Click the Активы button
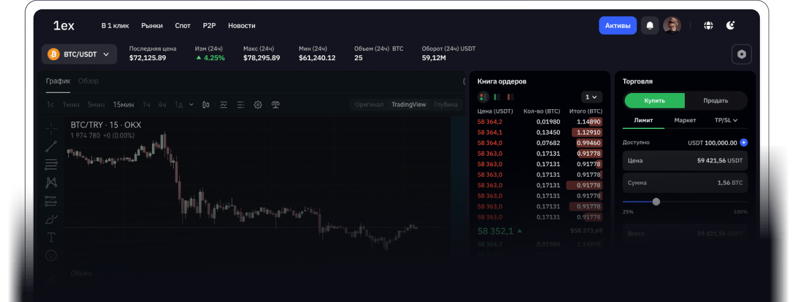794x302 pixels. (x=618, y=25)
